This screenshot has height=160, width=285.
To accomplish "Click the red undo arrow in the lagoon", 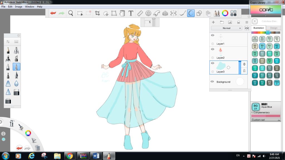I will (19, 148).
